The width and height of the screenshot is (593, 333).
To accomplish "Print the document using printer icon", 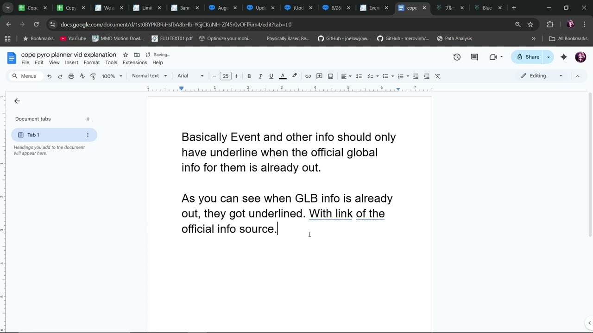I will pyautogui.click(x=71, y=76).
